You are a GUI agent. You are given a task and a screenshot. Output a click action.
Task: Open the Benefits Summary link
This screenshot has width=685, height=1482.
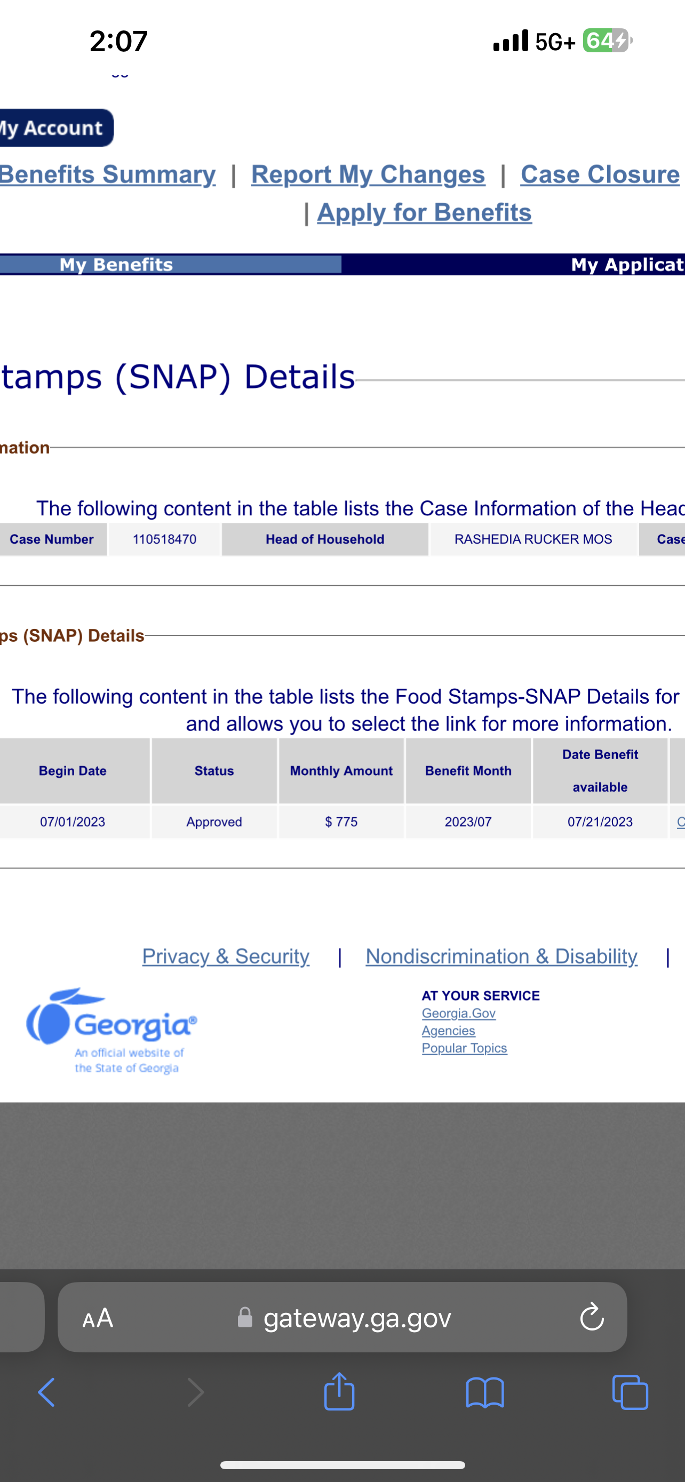(108, 174)
